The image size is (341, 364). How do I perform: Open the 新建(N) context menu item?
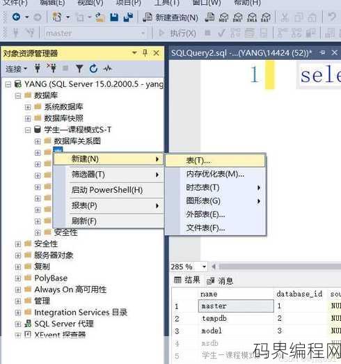109,159
